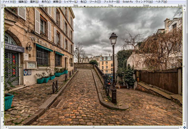Image resolution: width=188 pixels, height=129 pixels.
Task: Toggle the Quick Mask button at bottom-left
Action: (2, 127)
